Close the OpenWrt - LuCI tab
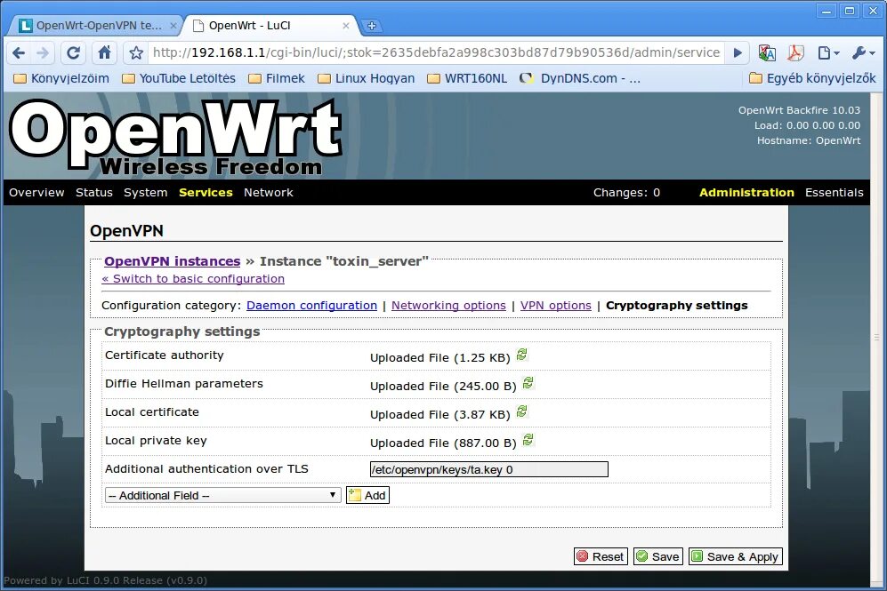 click(x=345, y=26)
